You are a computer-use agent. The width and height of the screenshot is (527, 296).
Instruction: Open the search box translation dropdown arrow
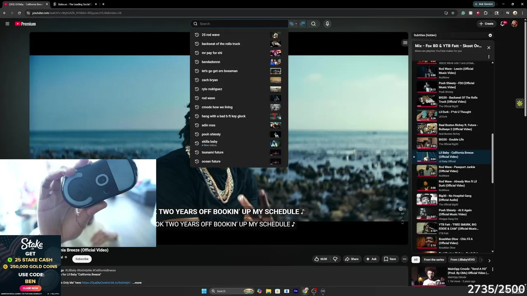(296, 24)
